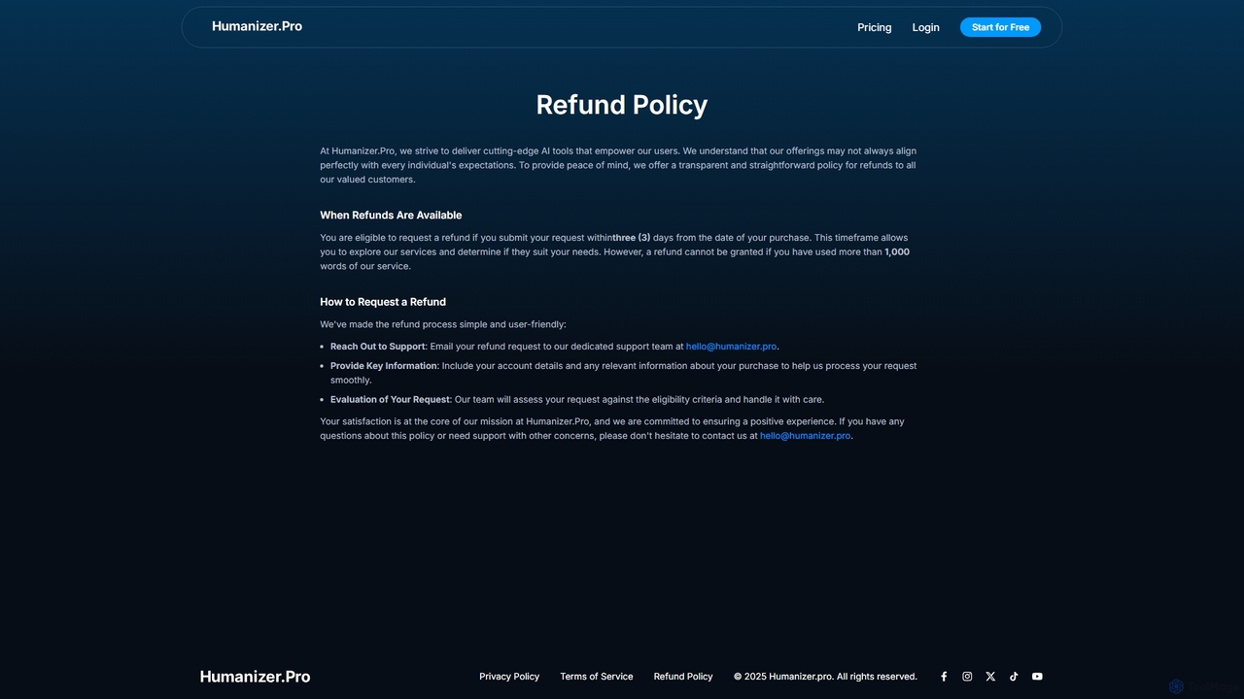
Task: Click the Refund Policy page heading
Action: pyautogui.click(x=622, y=105)
